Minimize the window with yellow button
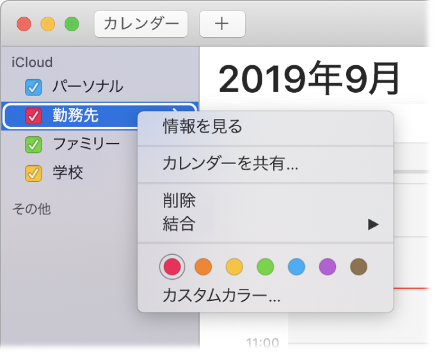Screen dimensions: 439x356 pyautogui.click(x=48, y=24)
